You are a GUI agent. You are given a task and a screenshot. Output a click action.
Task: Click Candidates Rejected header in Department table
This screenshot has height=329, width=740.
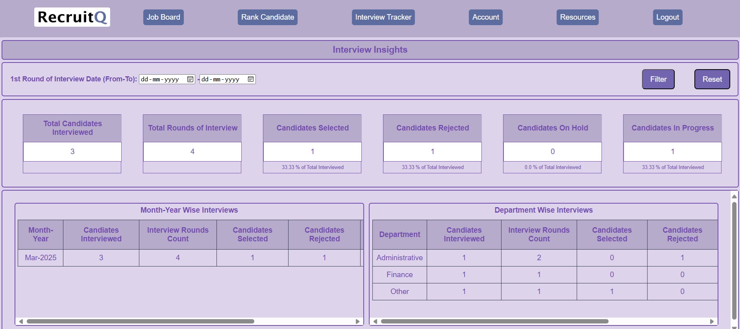click(x=683, y=235)
